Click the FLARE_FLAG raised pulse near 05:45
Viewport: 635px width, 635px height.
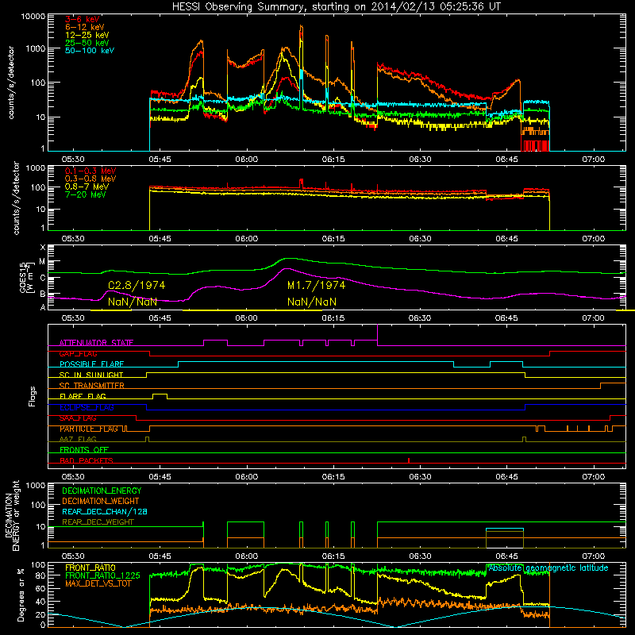pyautogui.click(x=160, y=395)
